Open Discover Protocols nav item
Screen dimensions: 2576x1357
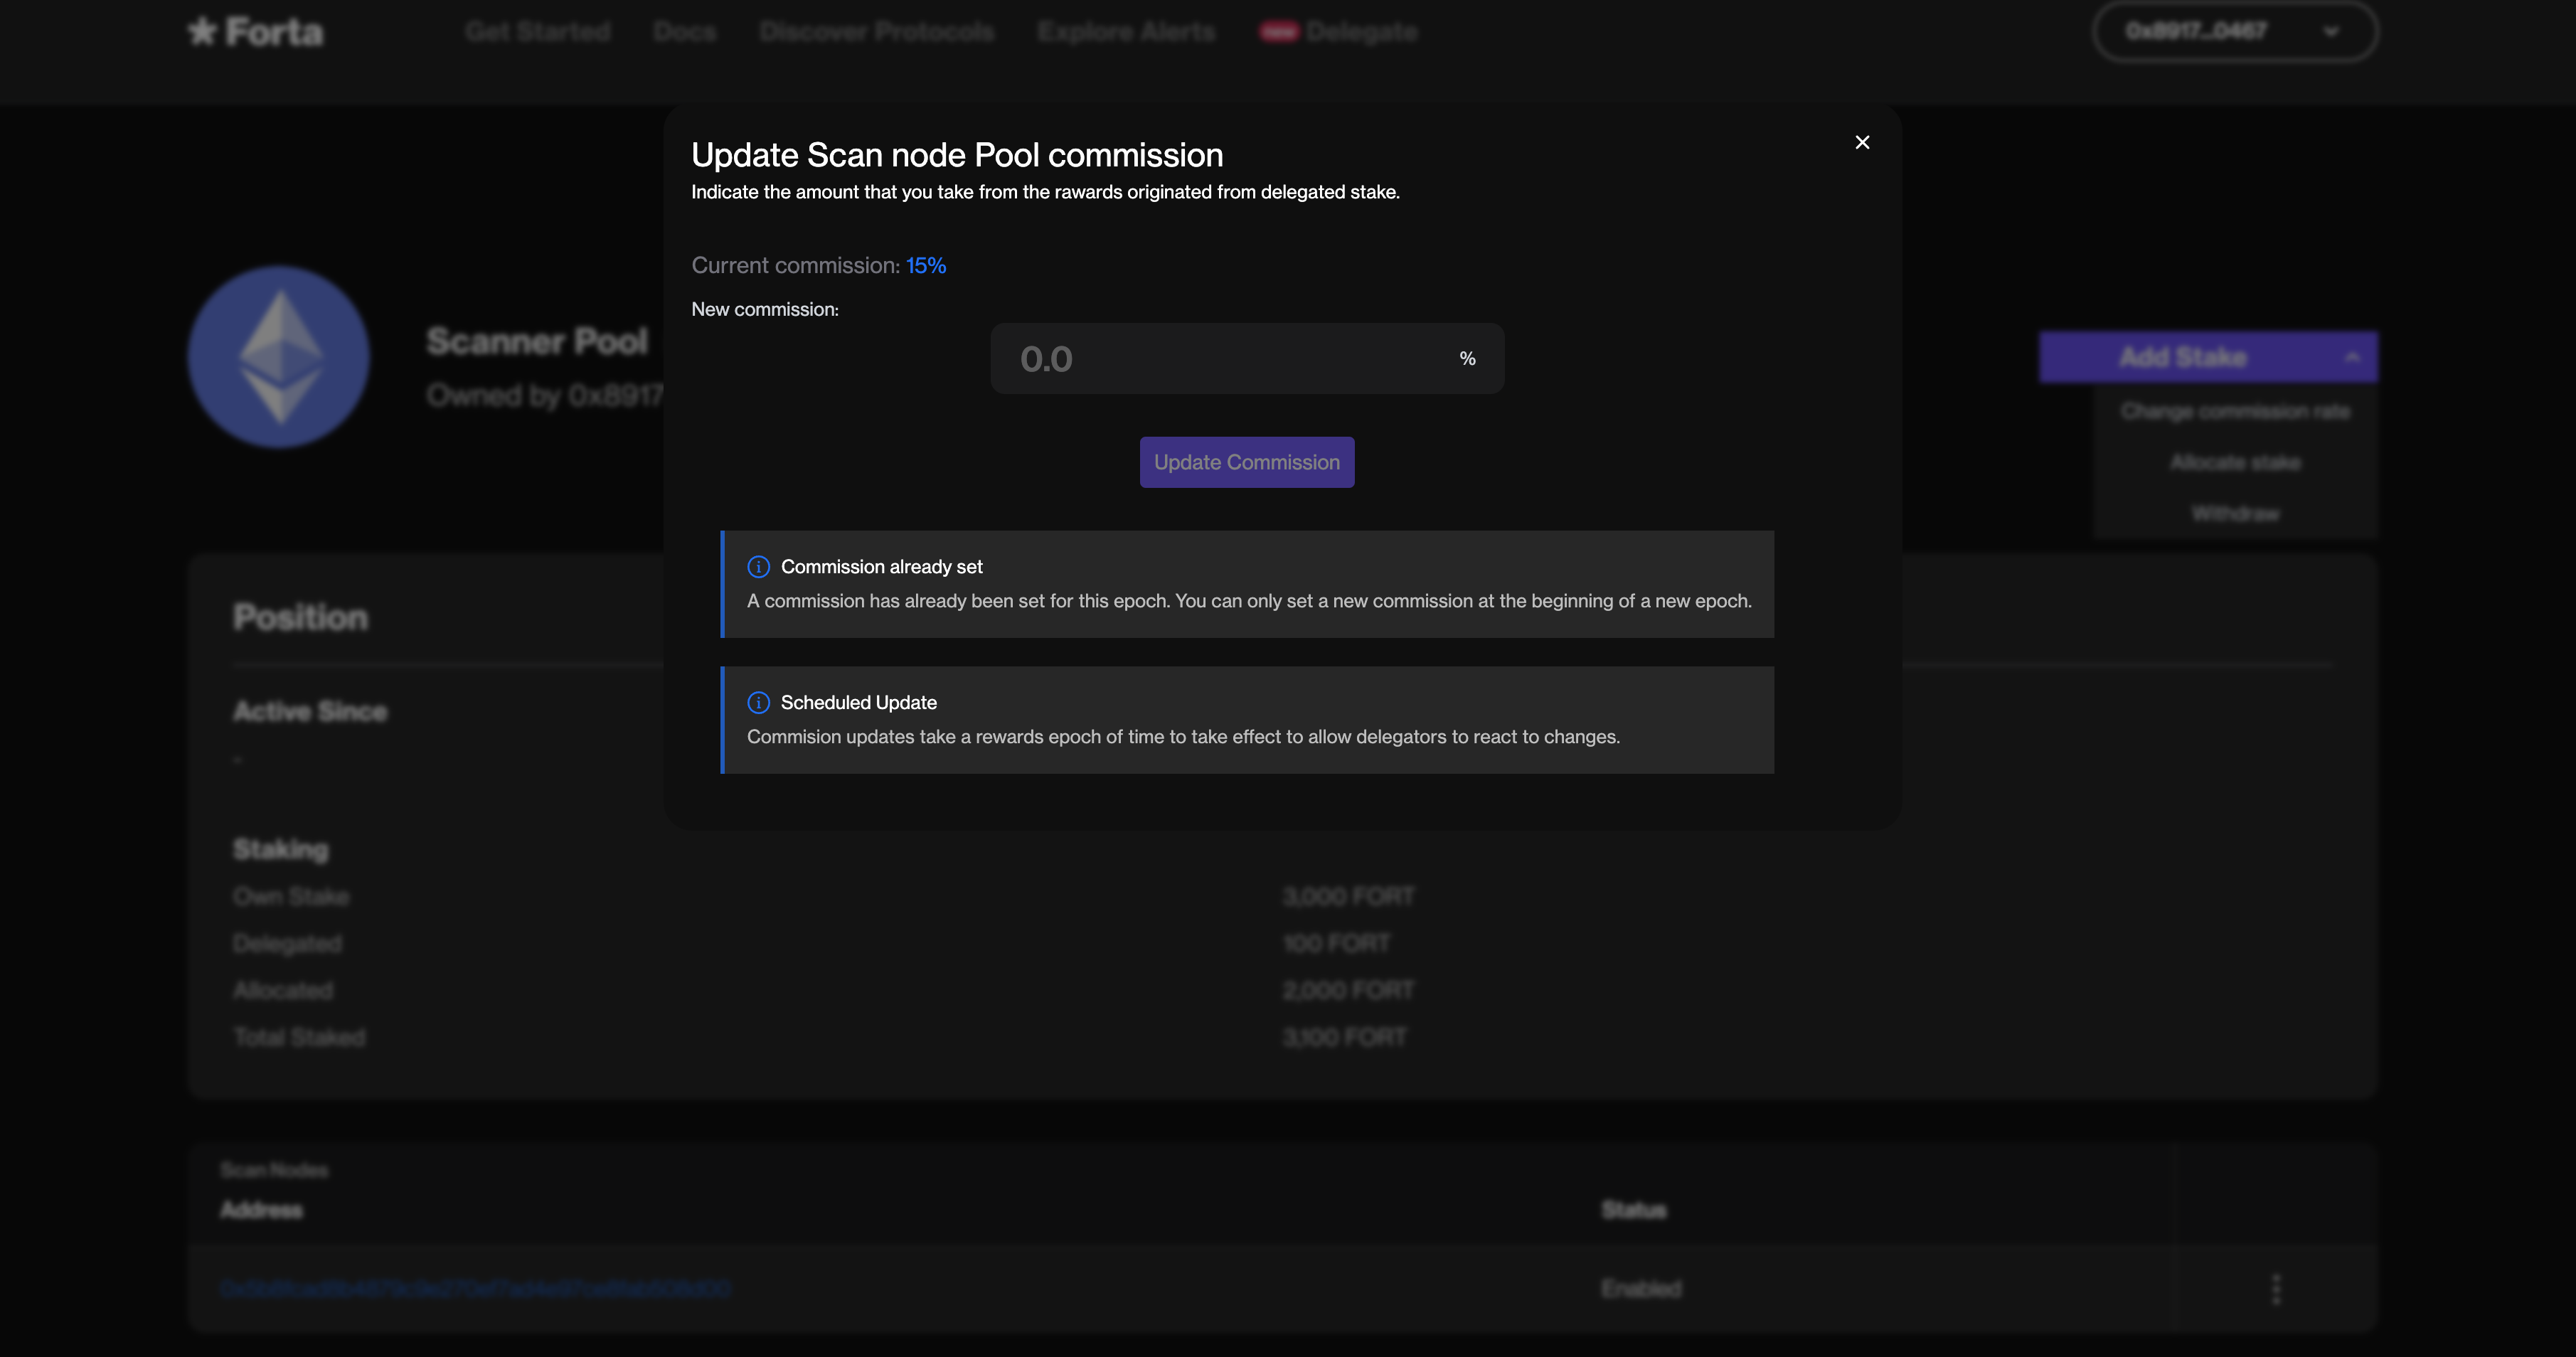(x=877, y=32)
